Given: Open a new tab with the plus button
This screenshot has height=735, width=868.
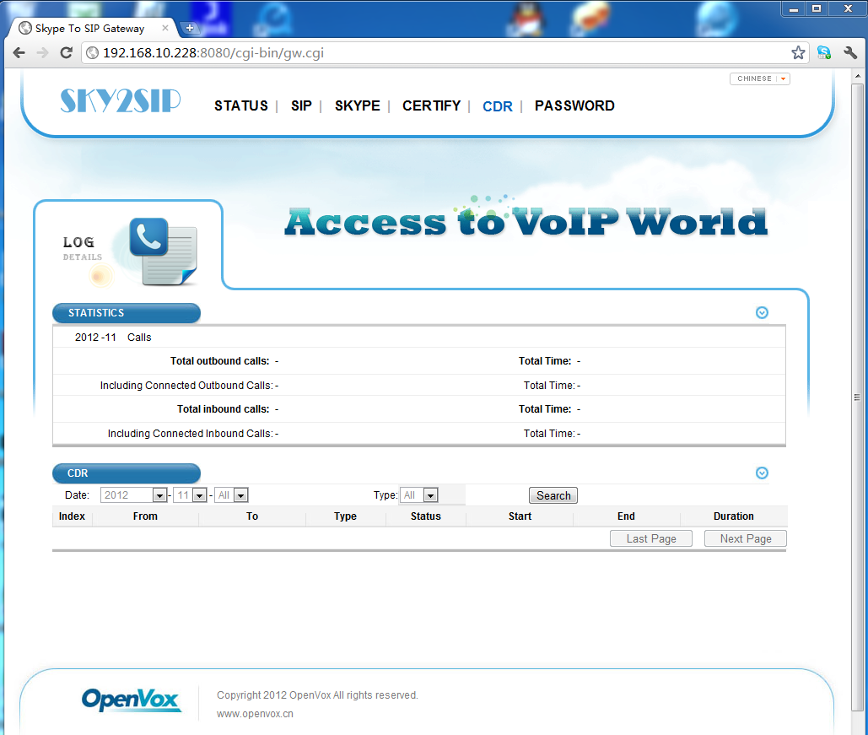Looking at the screenshot, I should click(x=189, y=28).
